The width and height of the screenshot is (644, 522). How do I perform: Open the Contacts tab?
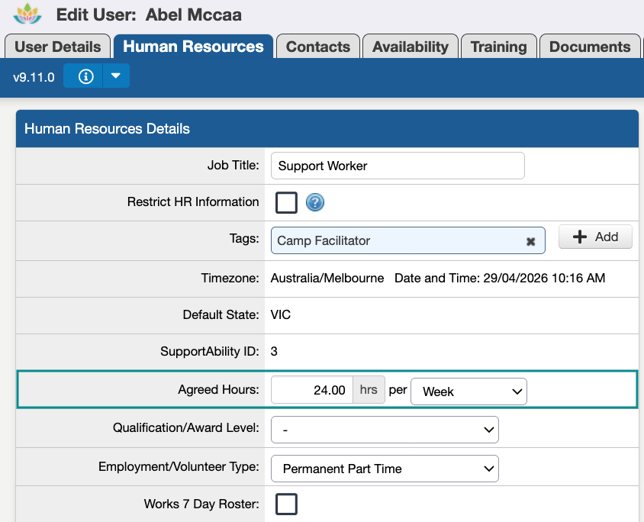[317, 47]
